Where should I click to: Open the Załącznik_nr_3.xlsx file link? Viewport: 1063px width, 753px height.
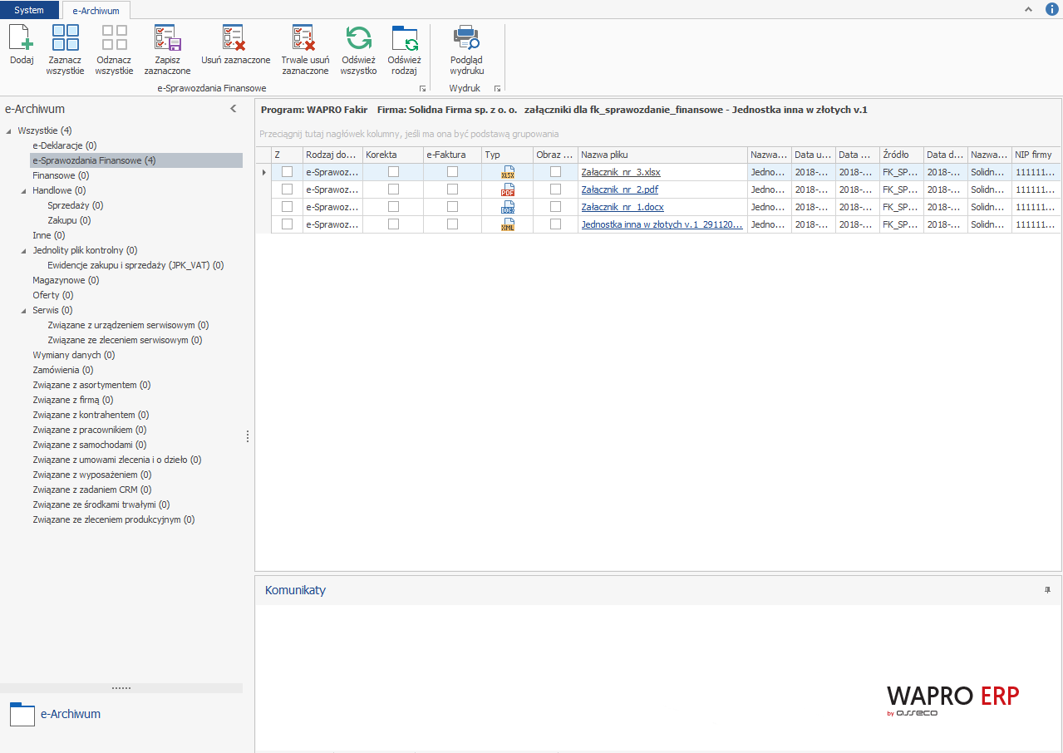[621, 172]
